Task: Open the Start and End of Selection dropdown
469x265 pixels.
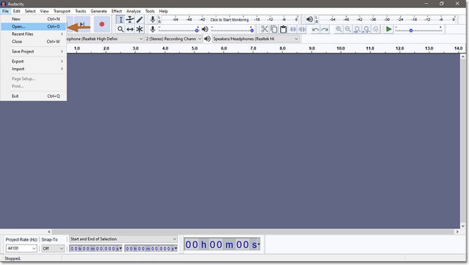Action: 123,239
